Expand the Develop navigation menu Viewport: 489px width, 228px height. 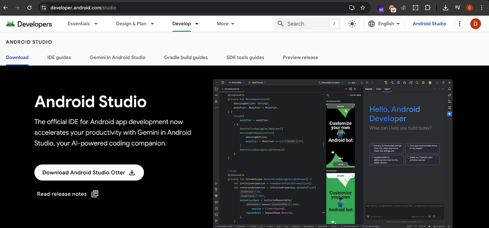coord(185,24)
